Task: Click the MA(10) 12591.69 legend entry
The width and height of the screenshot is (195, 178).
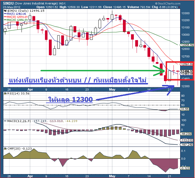Action: click(17, 17)
